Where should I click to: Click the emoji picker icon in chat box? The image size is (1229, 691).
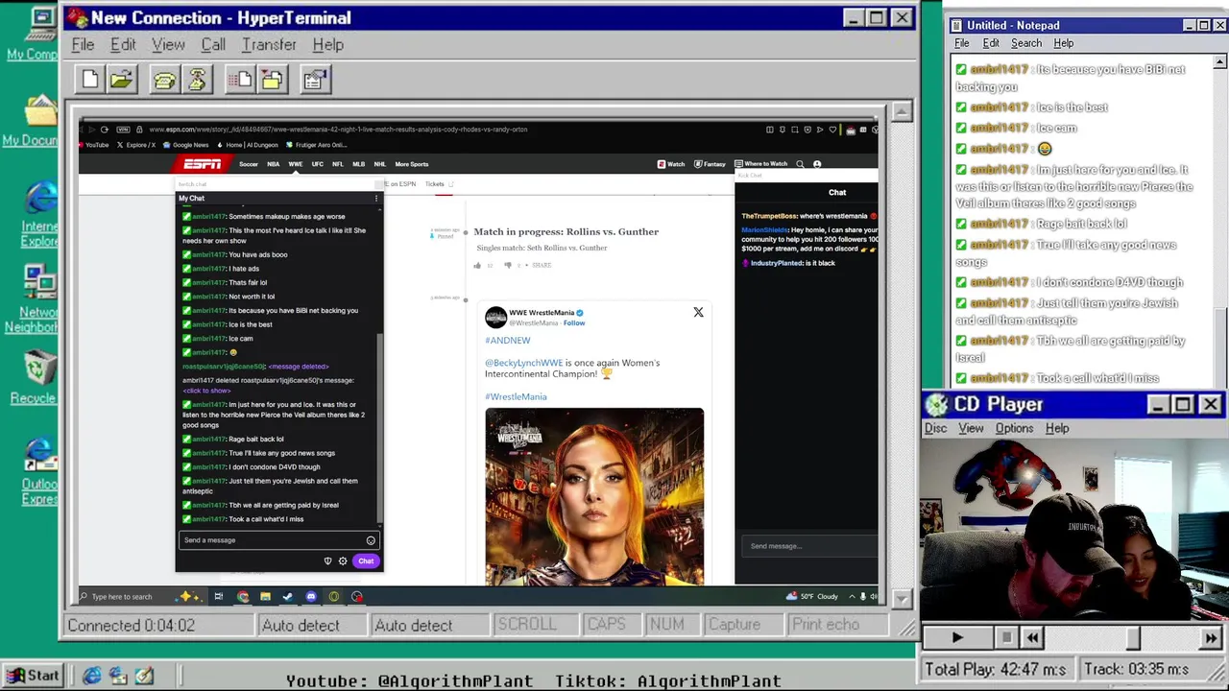[x=371, y=540]
